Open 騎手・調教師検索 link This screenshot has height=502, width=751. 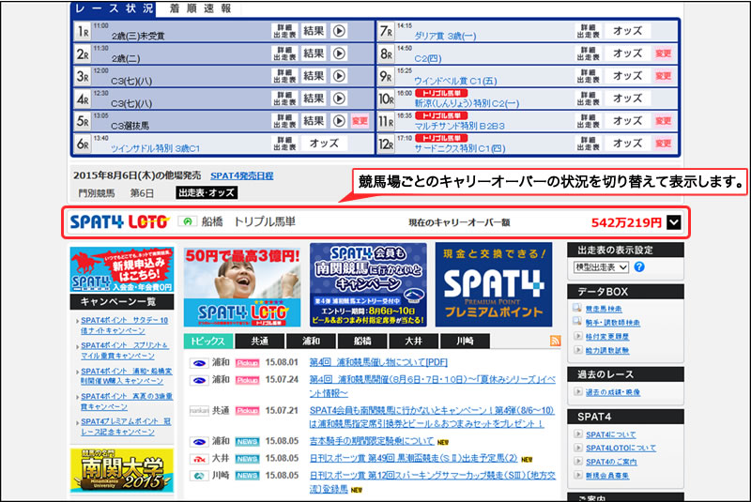613,323
